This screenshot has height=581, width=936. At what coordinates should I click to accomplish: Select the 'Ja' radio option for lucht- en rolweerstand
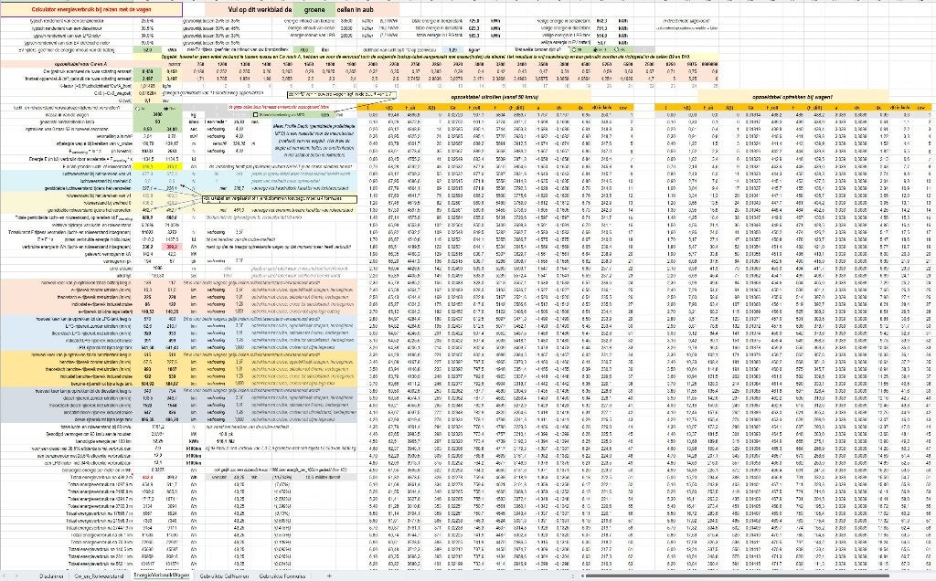point(139,108)
